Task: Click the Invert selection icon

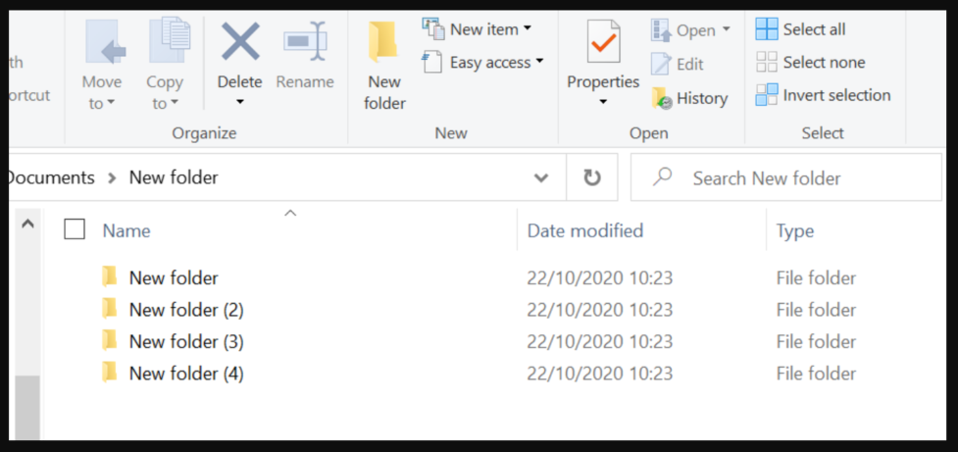Action: [767, 95]
